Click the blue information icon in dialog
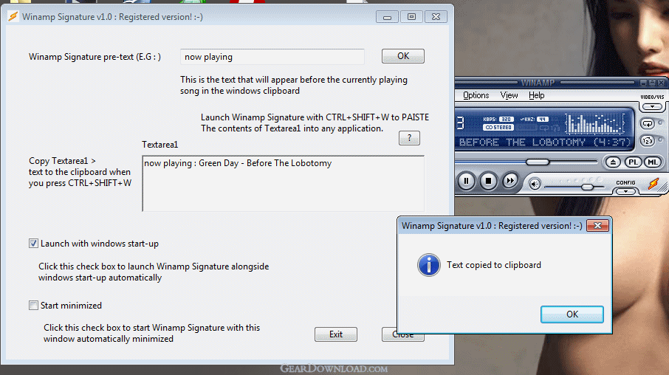 pyautogui.click(x=429, y=265)
